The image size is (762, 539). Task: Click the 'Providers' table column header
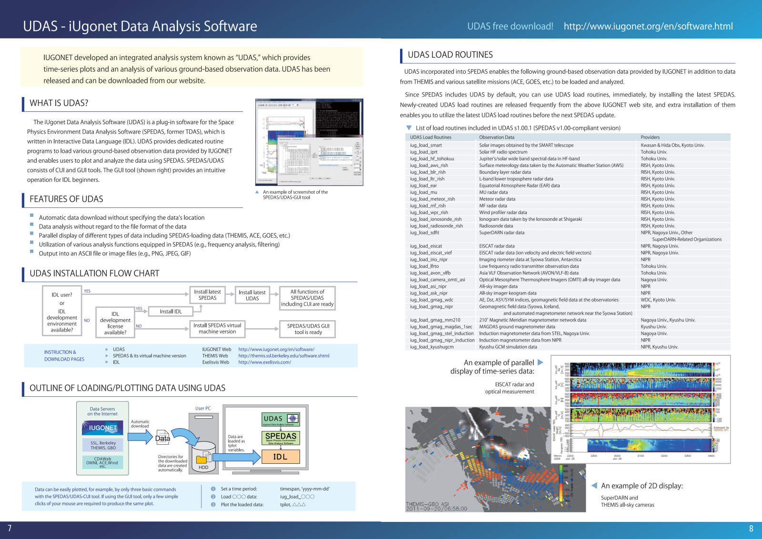click(650, 137)
